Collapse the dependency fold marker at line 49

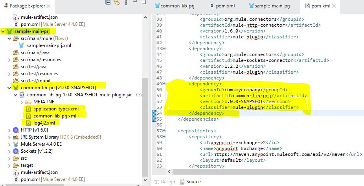tap(164, 84)
